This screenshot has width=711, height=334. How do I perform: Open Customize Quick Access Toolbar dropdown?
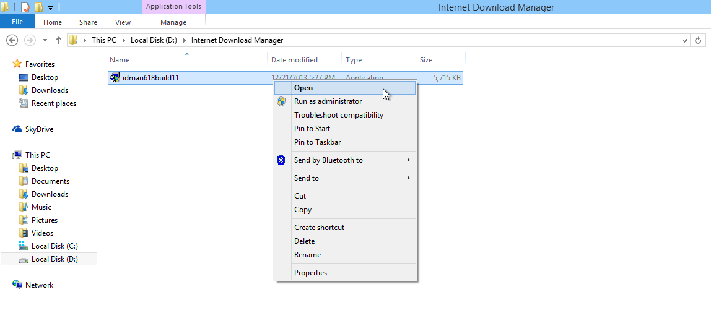[50, 7]
